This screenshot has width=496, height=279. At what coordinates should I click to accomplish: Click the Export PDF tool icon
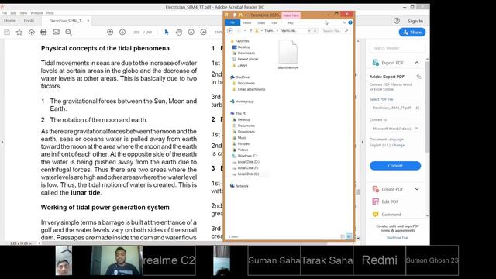[x=375, y=63]
